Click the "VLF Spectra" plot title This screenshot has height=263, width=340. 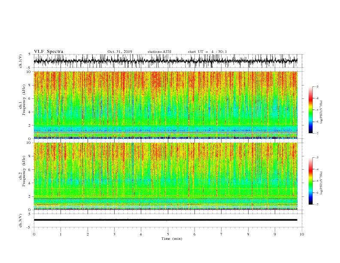coord(49,52)
